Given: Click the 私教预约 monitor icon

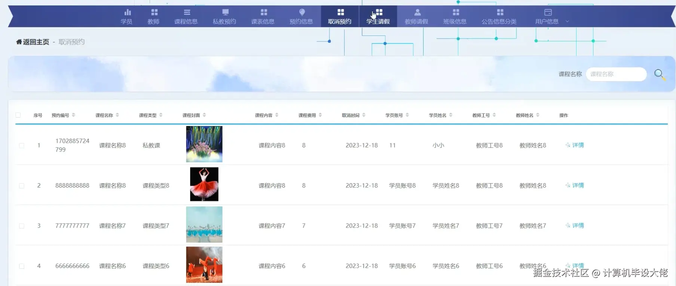Looking at the screenshot, I should coord(225,12).
